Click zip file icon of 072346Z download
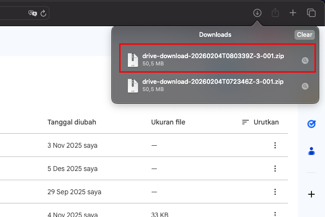 [x=133, y=86]
